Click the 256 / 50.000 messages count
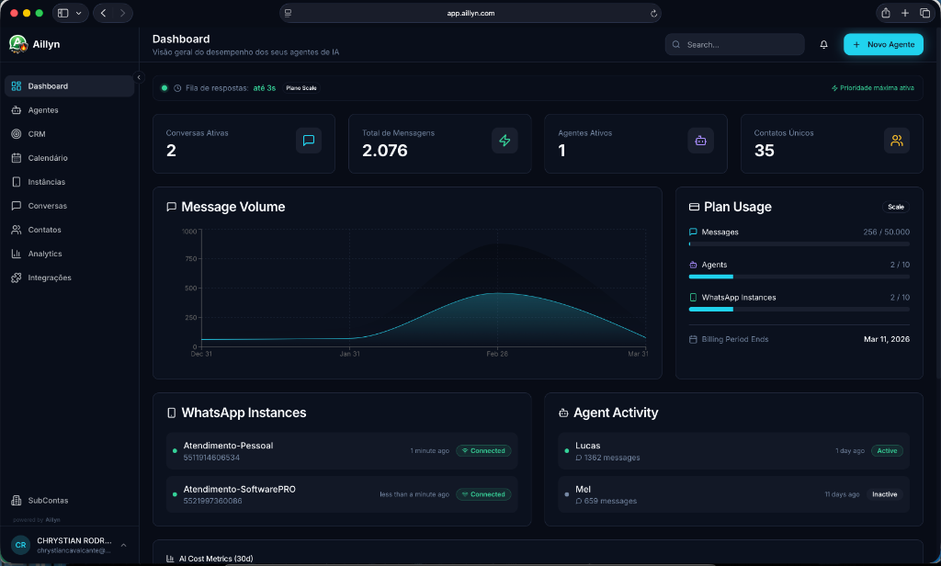This screenshot has width=941, height=566. point(887,232)
